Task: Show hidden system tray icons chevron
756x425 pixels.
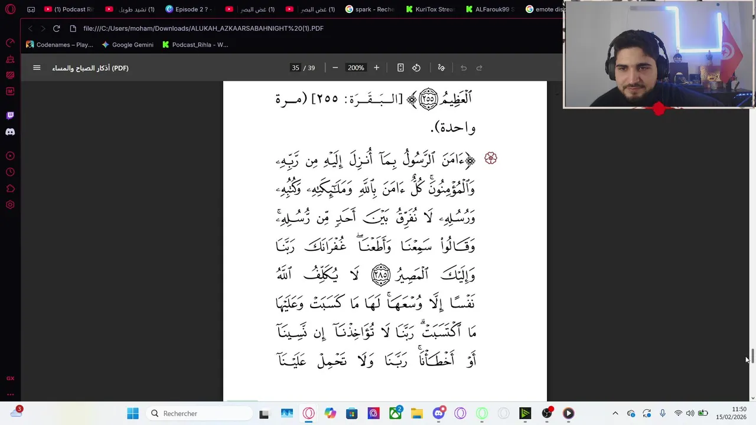Action: pos(615,414)
